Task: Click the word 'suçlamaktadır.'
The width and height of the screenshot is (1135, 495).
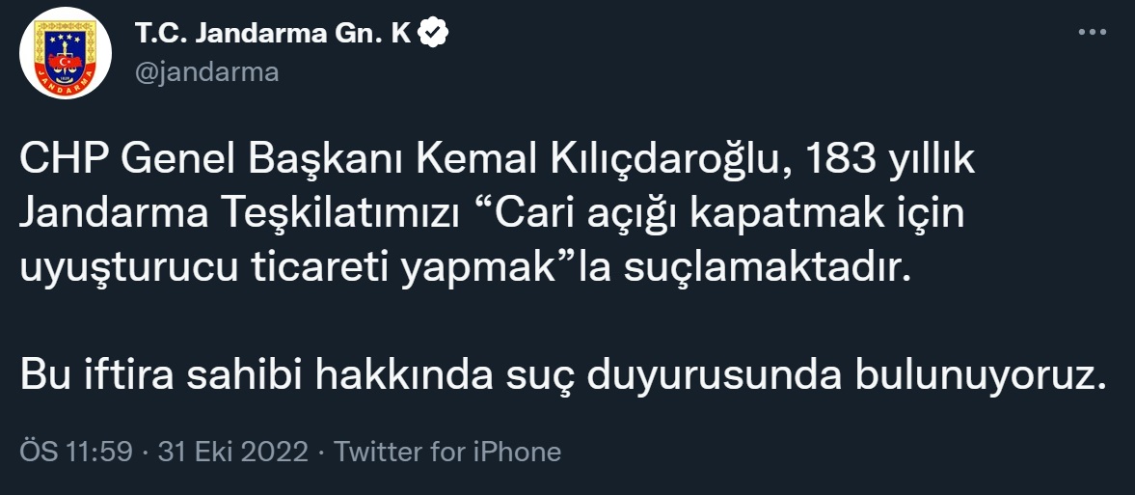Action: [x=766, y=269]
